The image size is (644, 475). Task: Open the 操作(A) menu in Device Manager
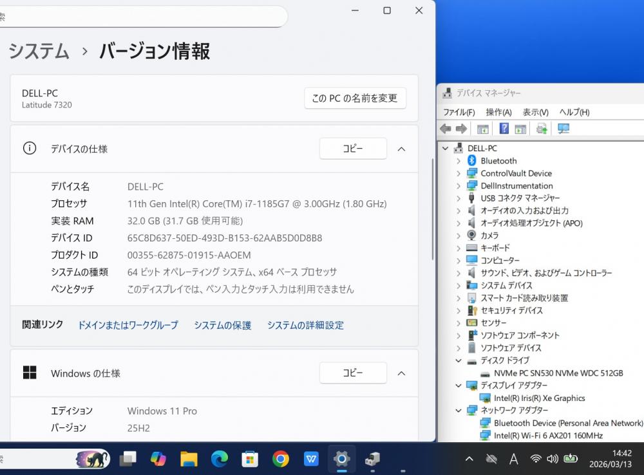498,112
